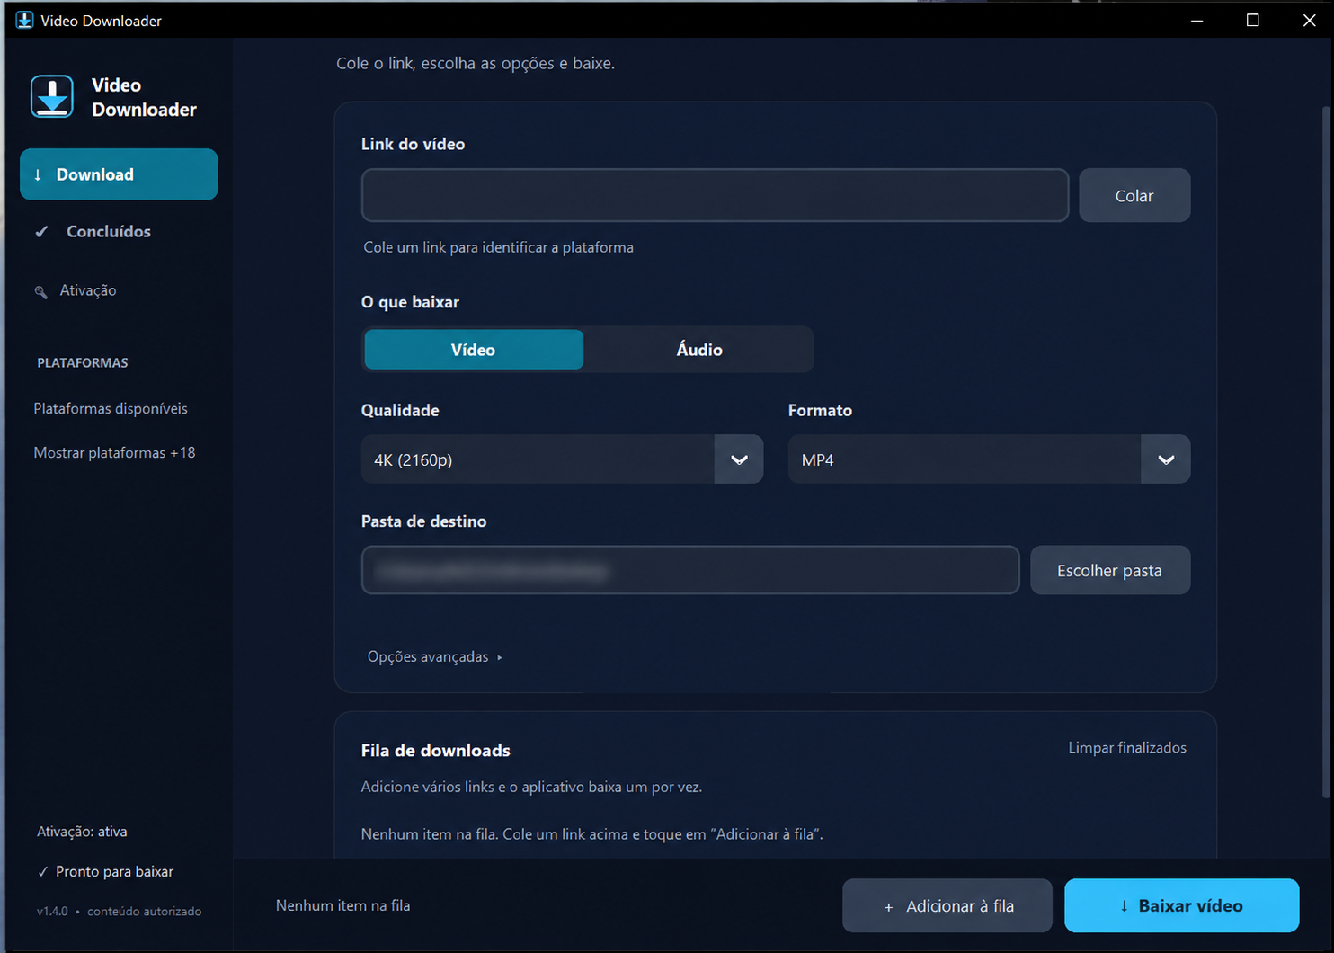Image resolution: width=1334 pixels, height=953 pixels.
Task: Click the Video Downloader logo icon in sidebar
Action: 52,96
